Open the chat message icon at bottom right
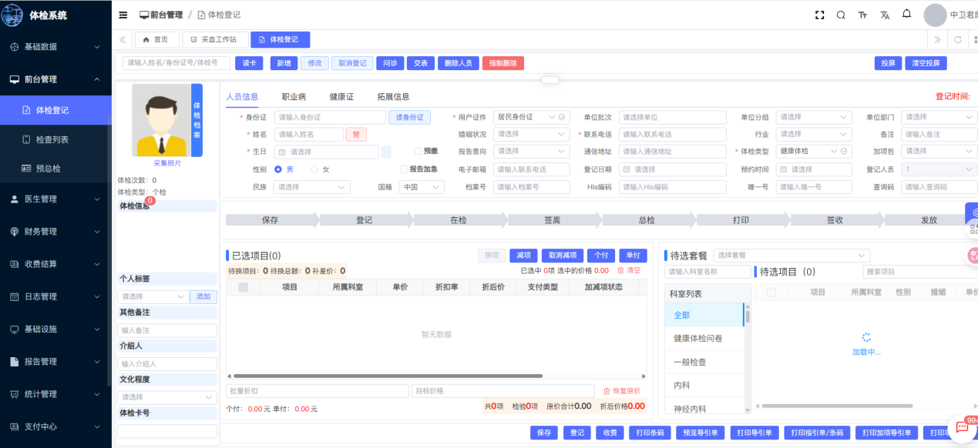978x448 pixels. pos(962,426)
